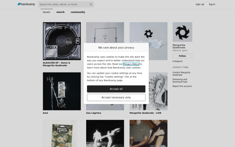
Task: Click Accept necessary only button
Action: point(116,98)
